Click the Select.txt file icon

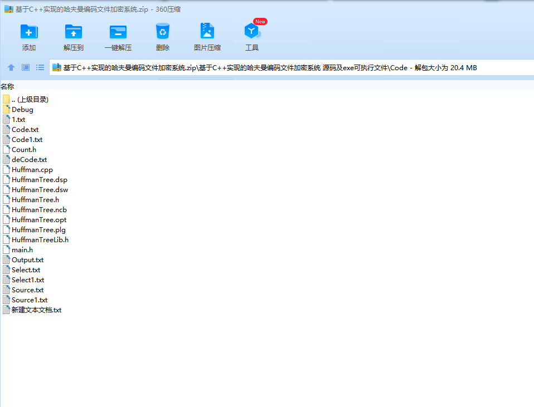[x=6, y=269]
